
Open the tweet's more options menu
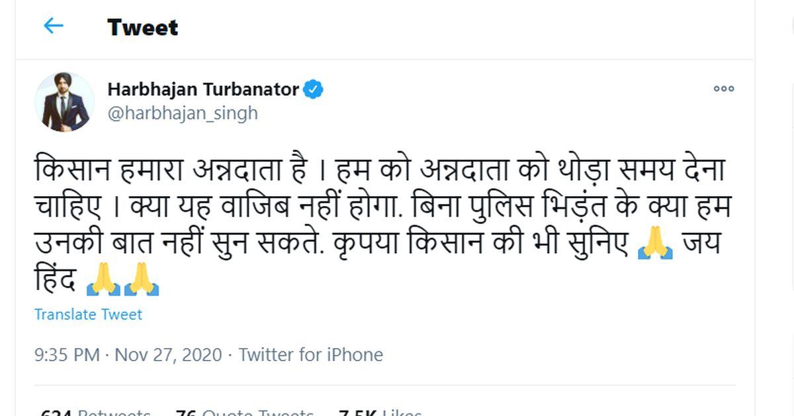click(723, 89)
